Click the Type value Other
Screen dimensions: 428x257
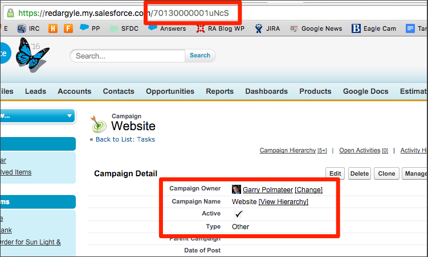pos(241,227)
